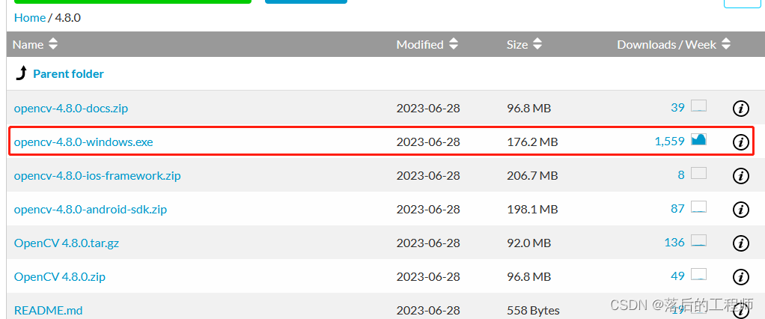Click the 206.7 MB size value
Image resolution: width=765 pixels, height=319 pixels.
click(x=531, y=175)
